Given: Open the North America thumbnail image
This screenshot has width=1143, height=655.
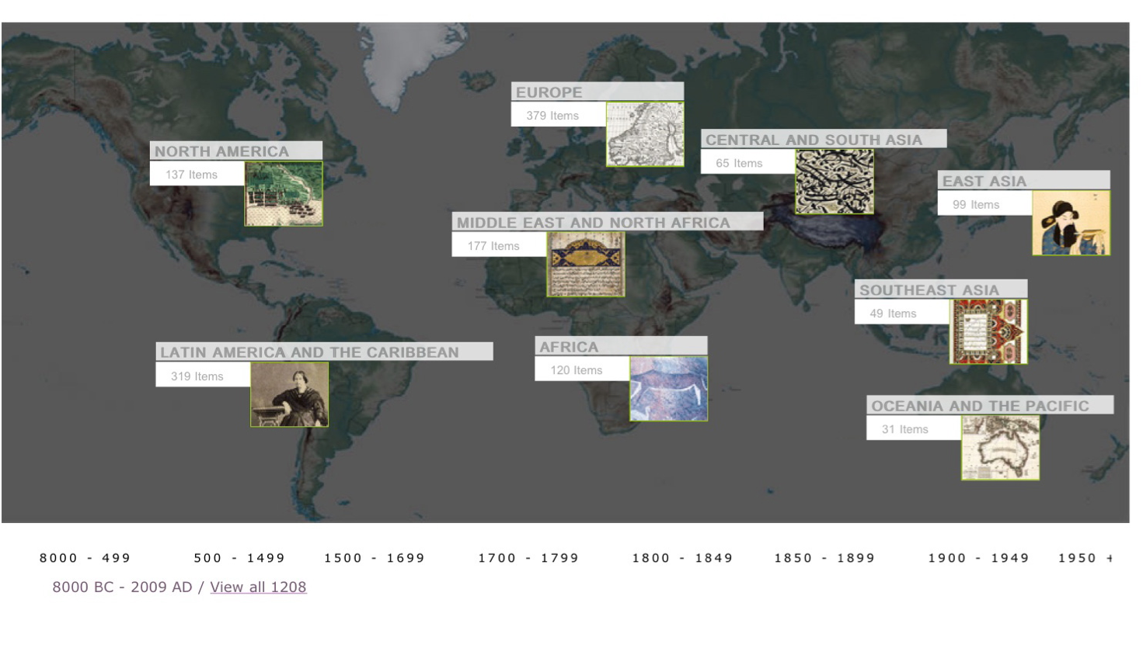Looking at the screenshot, I should 284,193.
